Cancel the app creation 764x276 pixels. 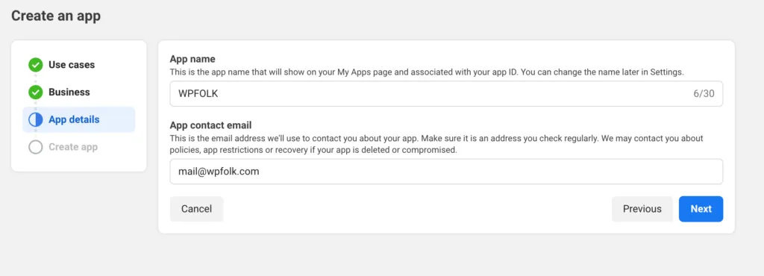(x=196, y=209)
